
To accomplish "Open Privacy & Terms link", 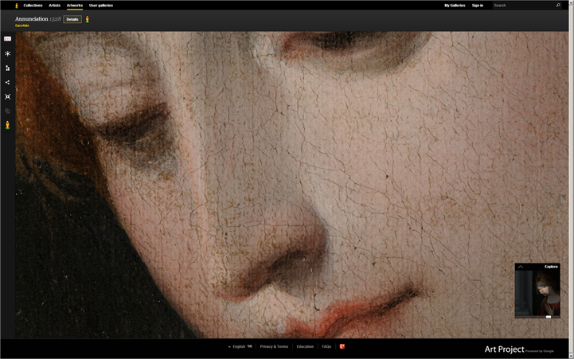I will [x=274, y=346].
